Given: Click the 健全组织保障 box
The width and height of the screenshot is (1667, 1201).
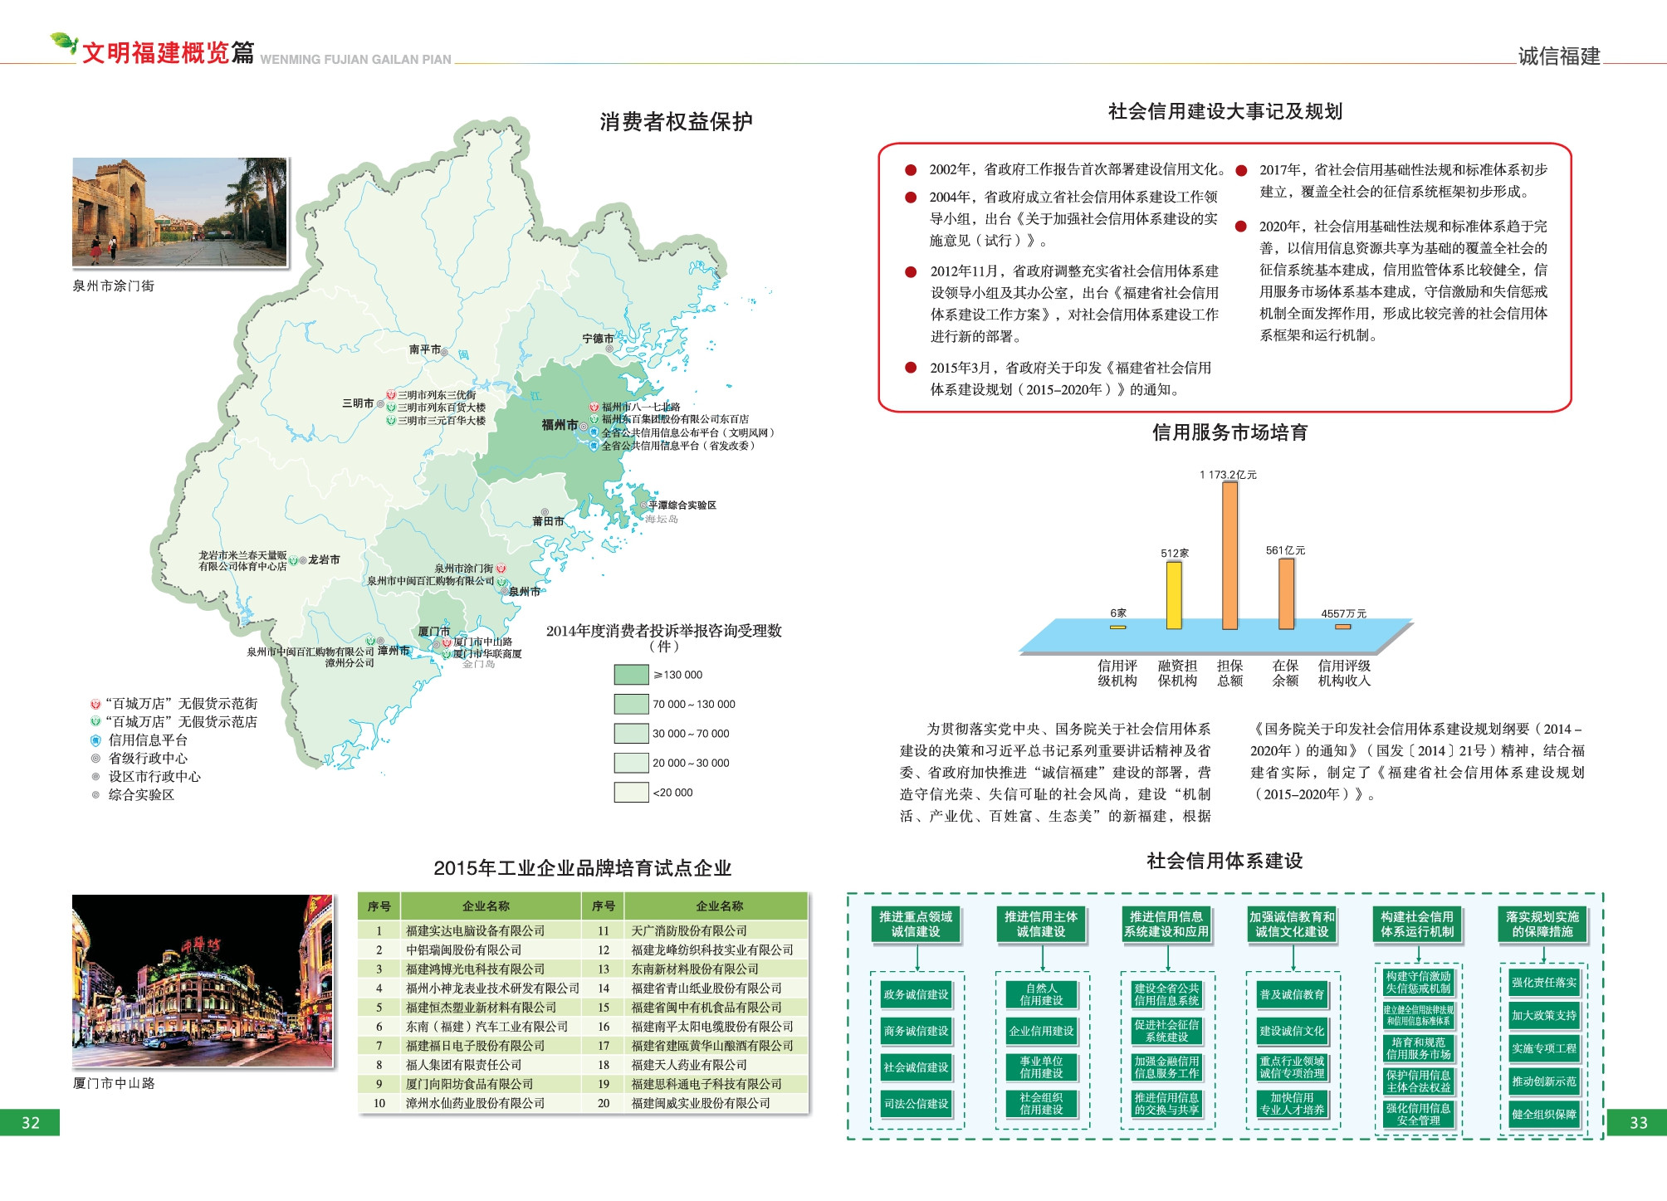Looking at the screenshot, I should pyautogui.click(x=1543, y=1115).
